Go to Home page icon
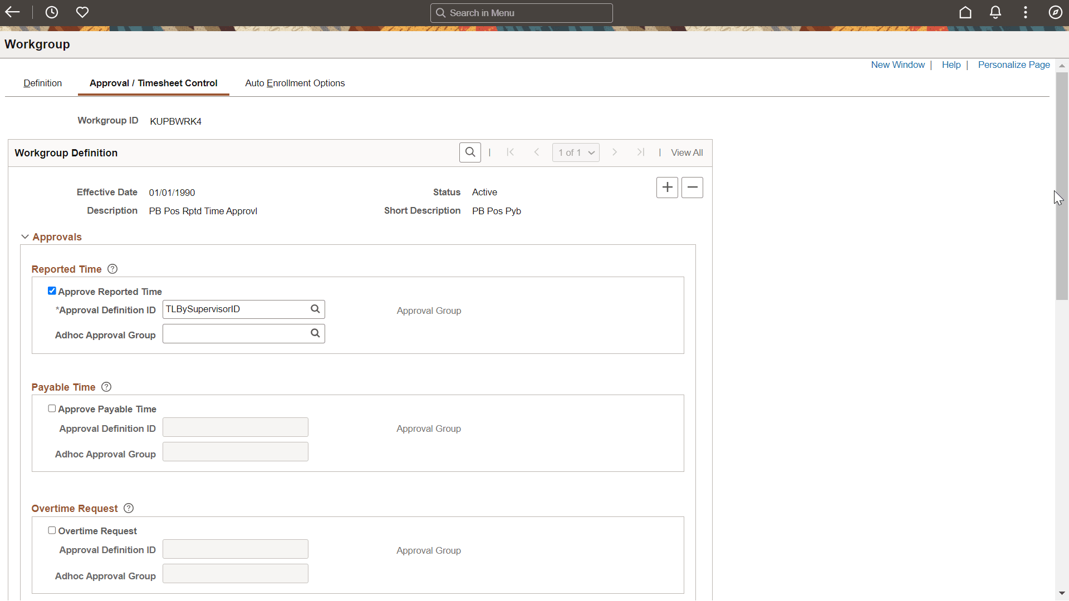Viewport: 1069px width, 601px height. [965, 12]
